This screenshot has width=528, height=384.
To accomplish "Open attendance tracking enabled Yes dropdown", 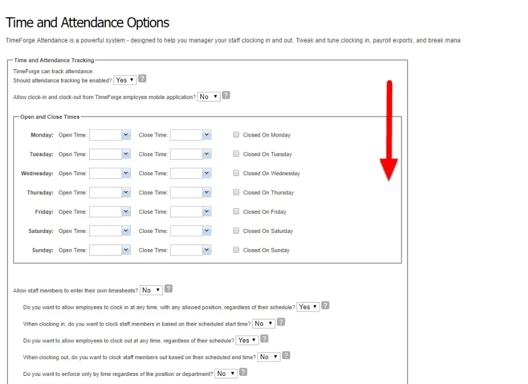I will pos(125,80).
